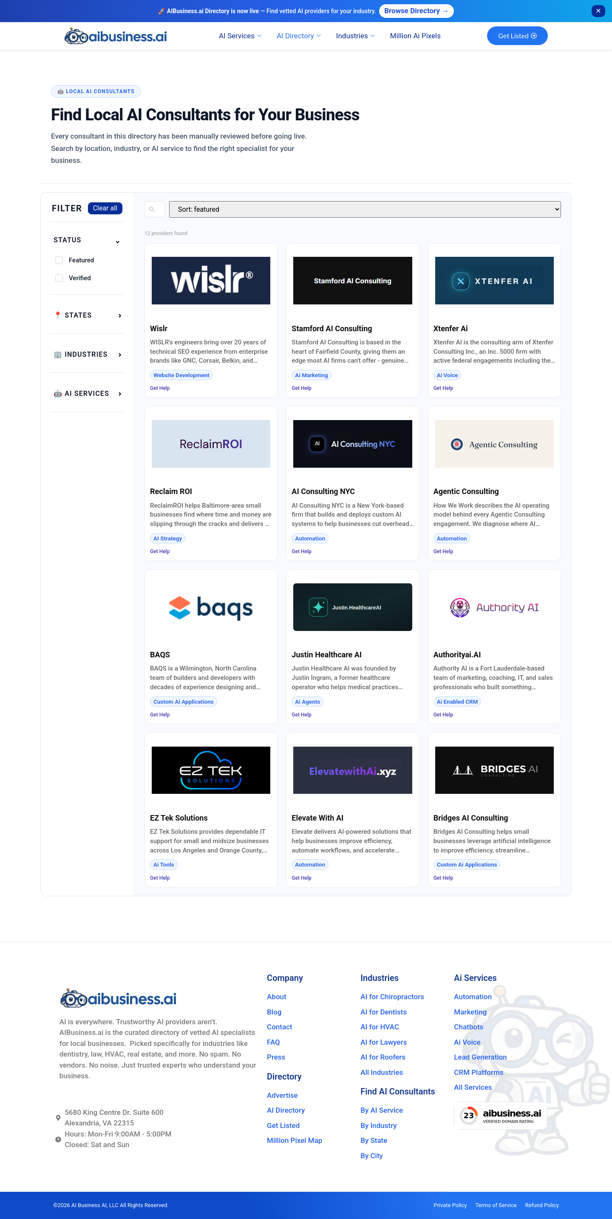Open the AI Services nav menu
This screenshot has width=612, height=1219.
click(x=240, y=36)
